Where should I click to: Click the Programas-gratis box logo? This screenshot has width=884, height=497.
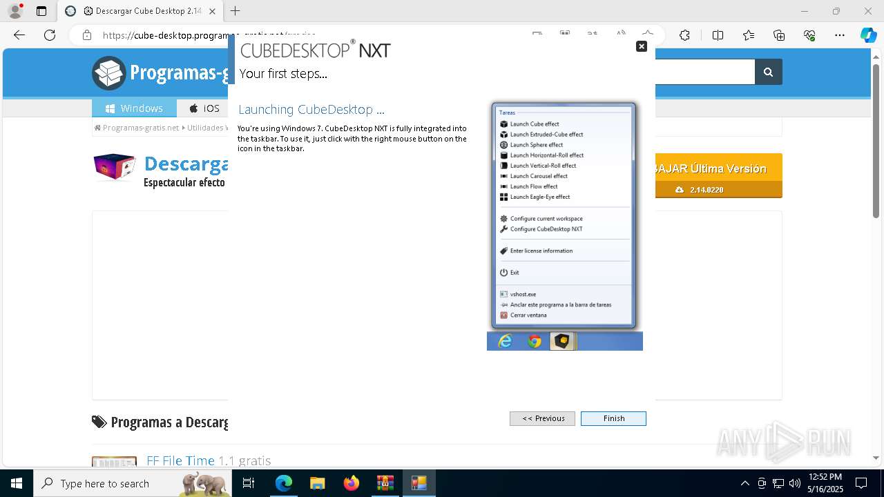tap(109, 72)
